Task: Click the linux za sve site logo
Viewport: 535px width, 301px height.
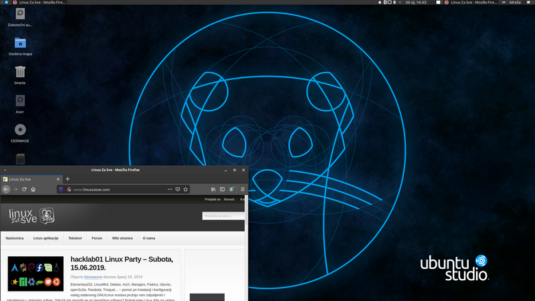Action: [31, 216]
